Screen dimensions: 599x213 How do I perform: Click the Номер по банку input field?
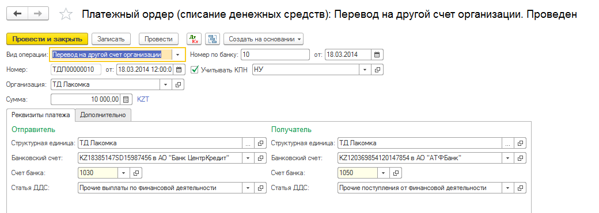tap(275, 55)
